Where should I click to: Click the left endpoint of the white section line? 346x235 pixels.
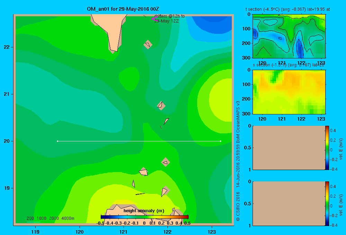tap(57, 141)
